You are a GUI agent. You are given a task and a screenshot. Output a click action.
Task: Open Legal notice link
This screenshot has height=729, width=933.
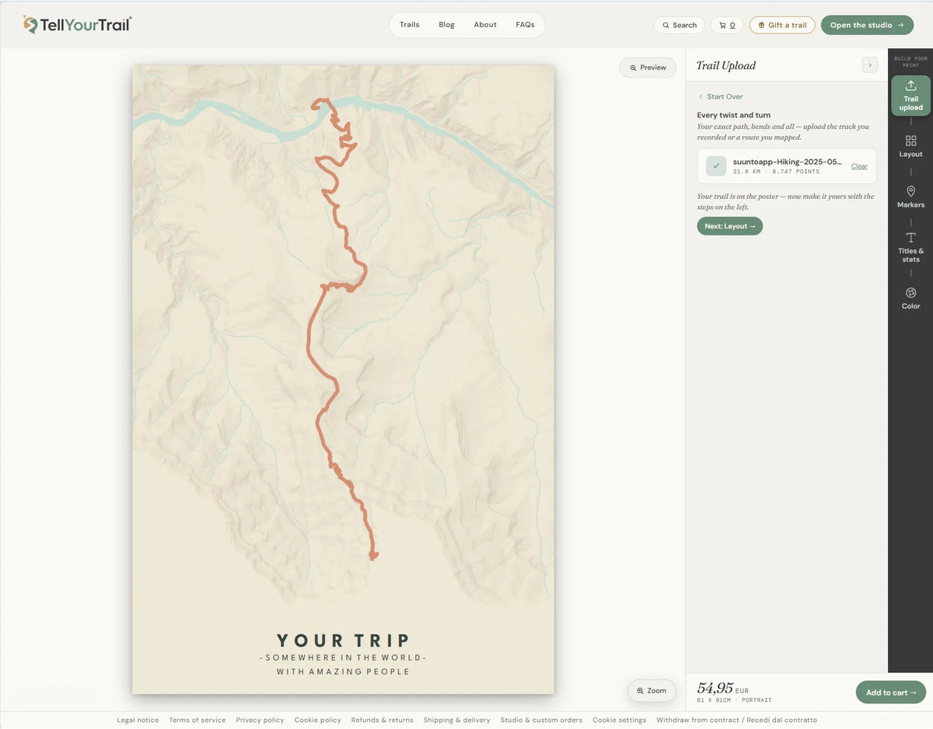(138, 720)
